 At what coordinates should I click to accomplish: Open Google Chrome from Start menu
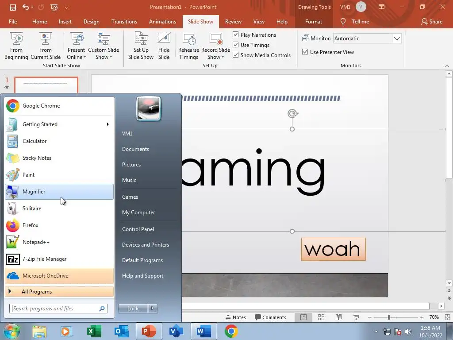(59, 106)
